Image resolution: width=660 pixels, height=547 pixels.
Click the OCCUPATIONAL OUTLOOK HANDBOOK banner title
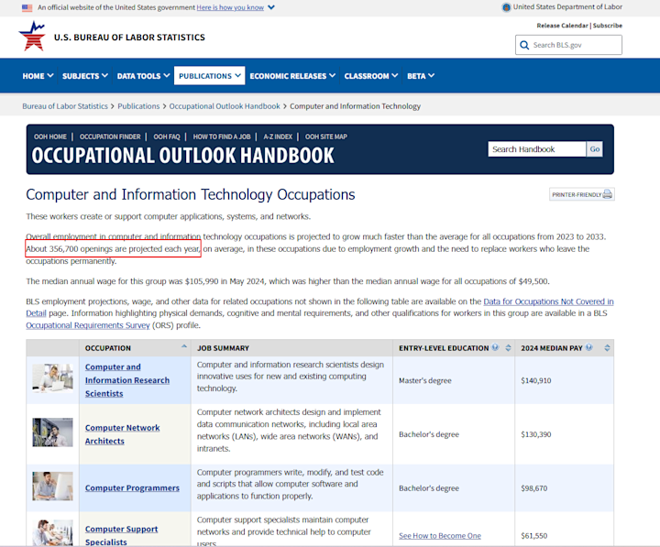point(182,156)
